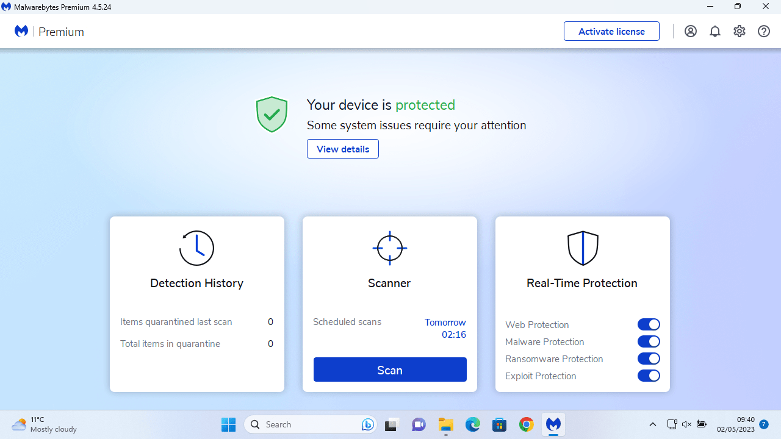Open the notification count badge
Screen dimensions: 781x439
[764, 424]
